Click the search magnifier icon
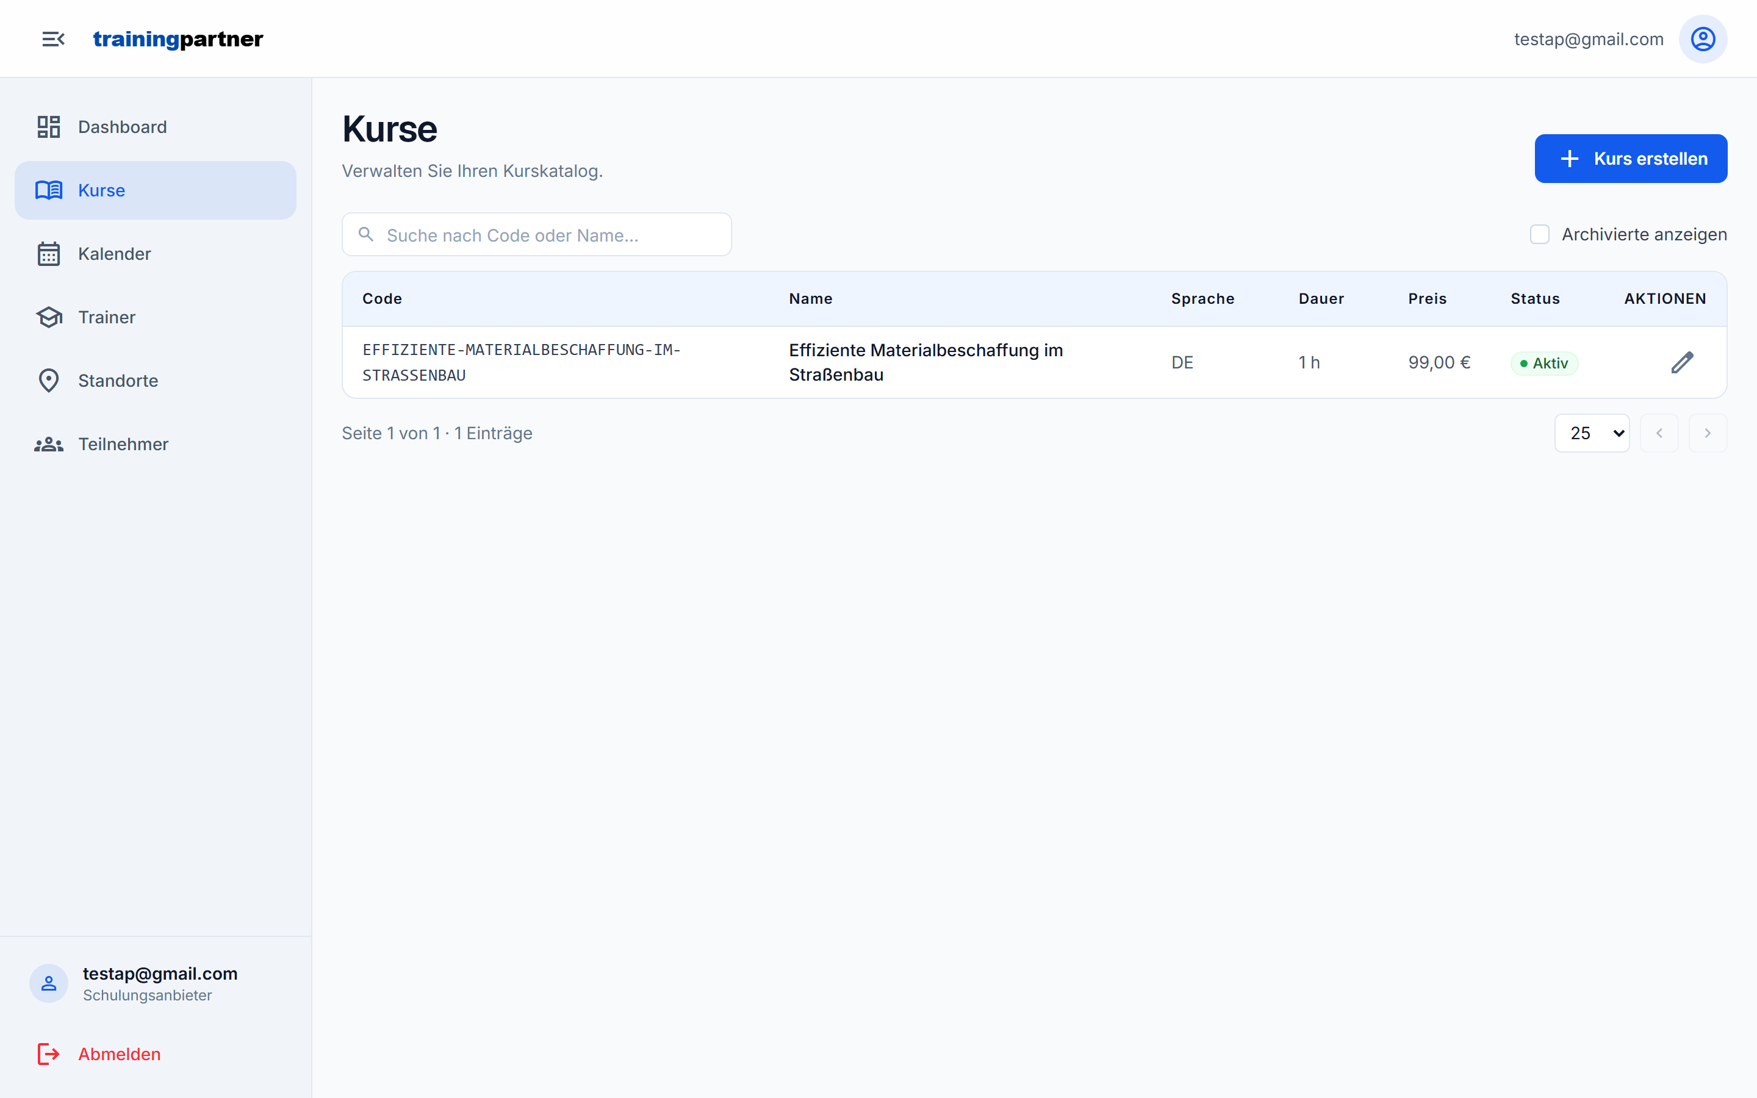The width and height of the screenshot is (1757, 1098). point(366,235)
